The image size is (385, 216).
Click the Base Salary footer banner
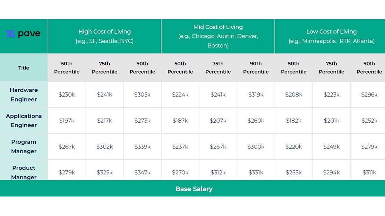(194, 189)
